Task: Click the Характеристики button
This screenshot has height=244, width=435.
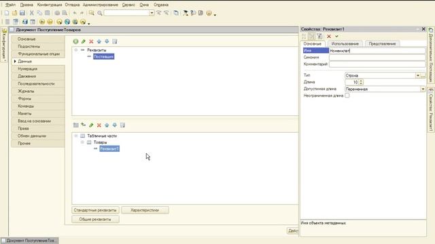Action: click(x=145, y=210)
